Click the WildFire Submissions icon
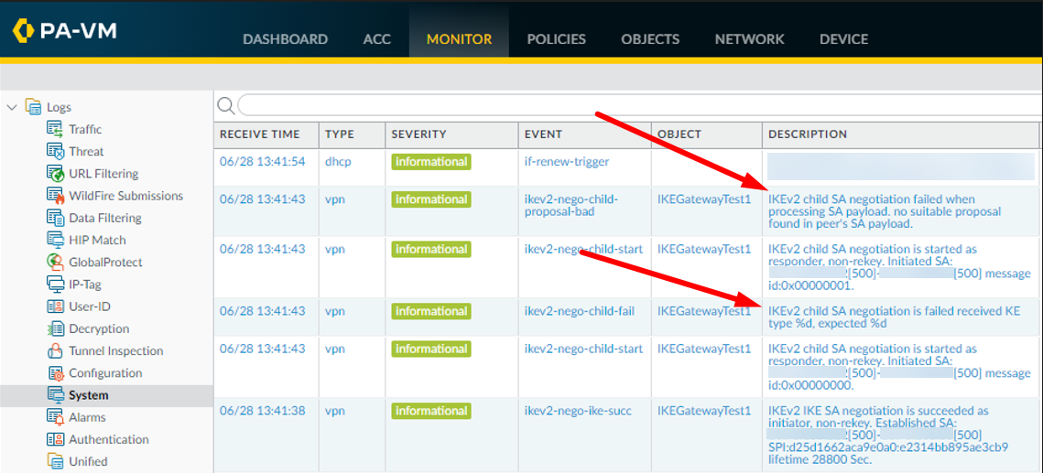The height and width of the screenshot is (473, 1043). click(54, 195)
